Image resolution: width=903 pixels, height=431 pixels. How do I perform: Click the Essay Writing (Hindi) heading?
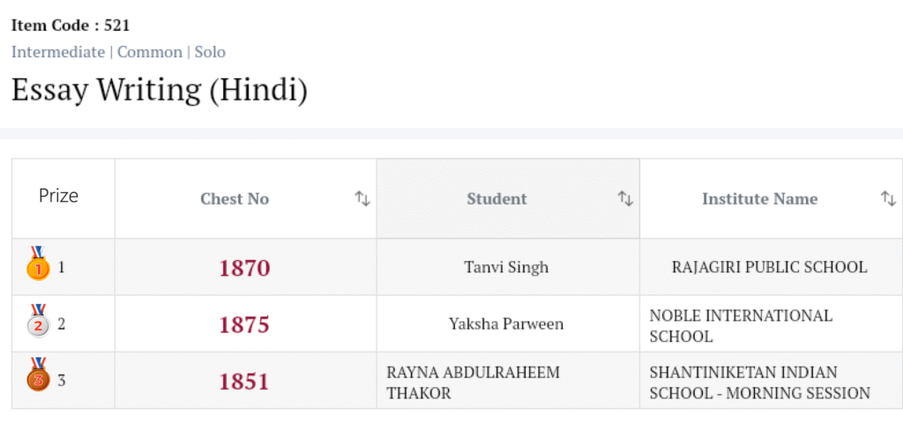[x=160, y=90]
